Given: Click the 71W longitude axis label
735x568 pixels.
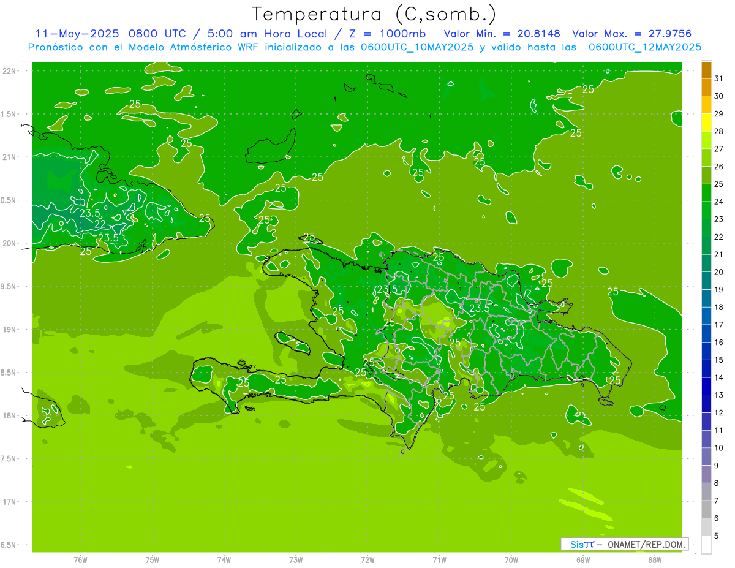Looking at the screenshot, I should click(439, 560).
